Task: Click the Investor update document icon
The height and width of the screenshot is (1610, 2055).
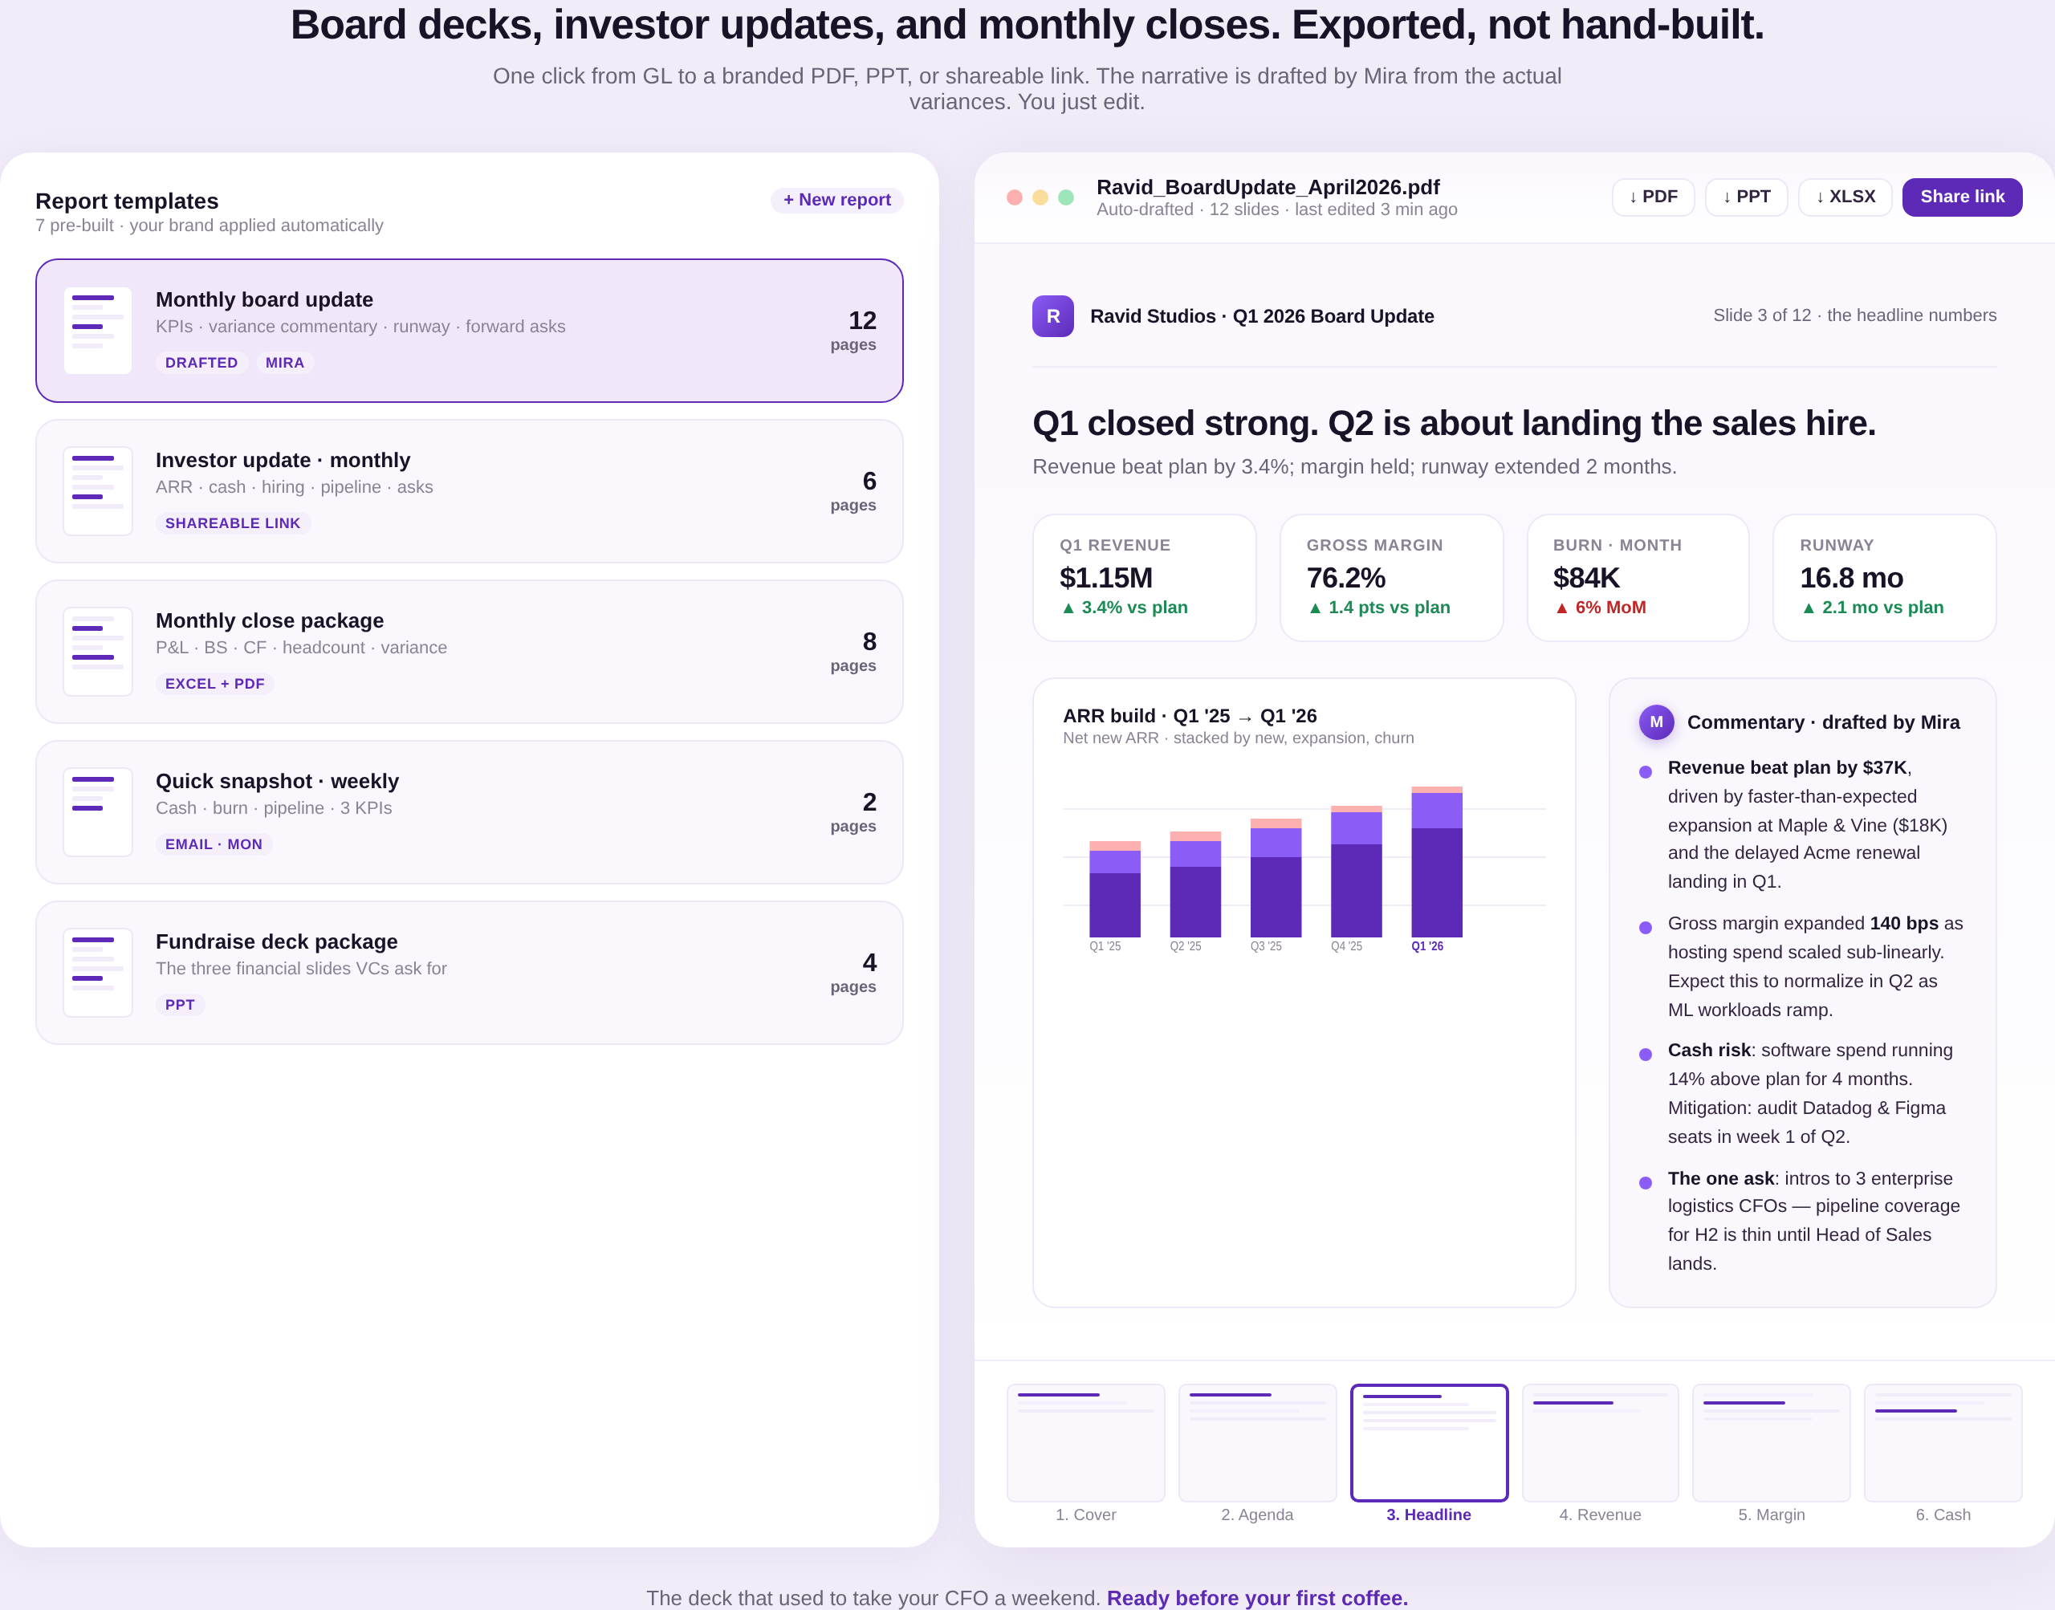Action: 98,491
